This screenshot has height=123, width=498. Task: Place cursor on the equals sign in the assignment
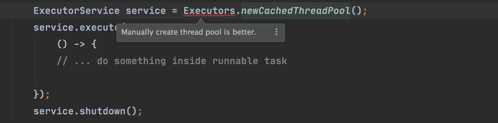(x=175, y=11)
